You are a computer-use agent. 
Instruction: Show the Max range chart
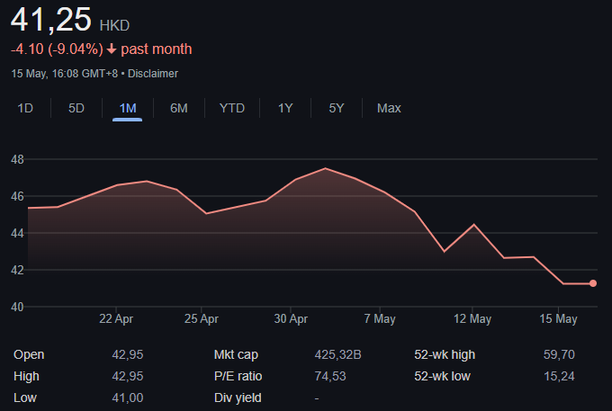tap(389, 108)
